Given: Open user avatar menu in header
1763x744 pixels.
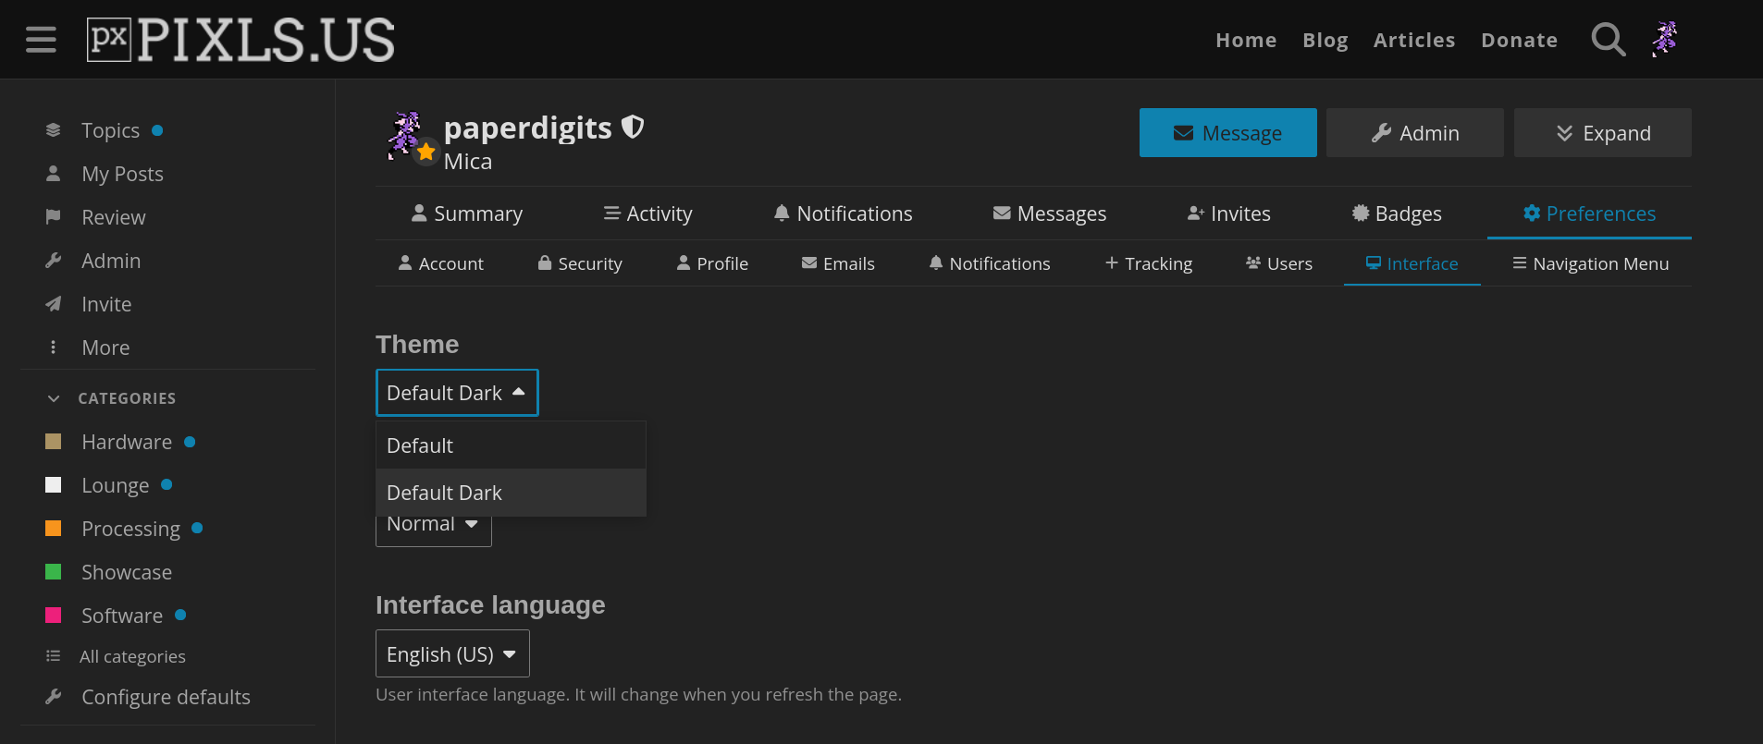Looking at the screenshot, I should 1665,40.
